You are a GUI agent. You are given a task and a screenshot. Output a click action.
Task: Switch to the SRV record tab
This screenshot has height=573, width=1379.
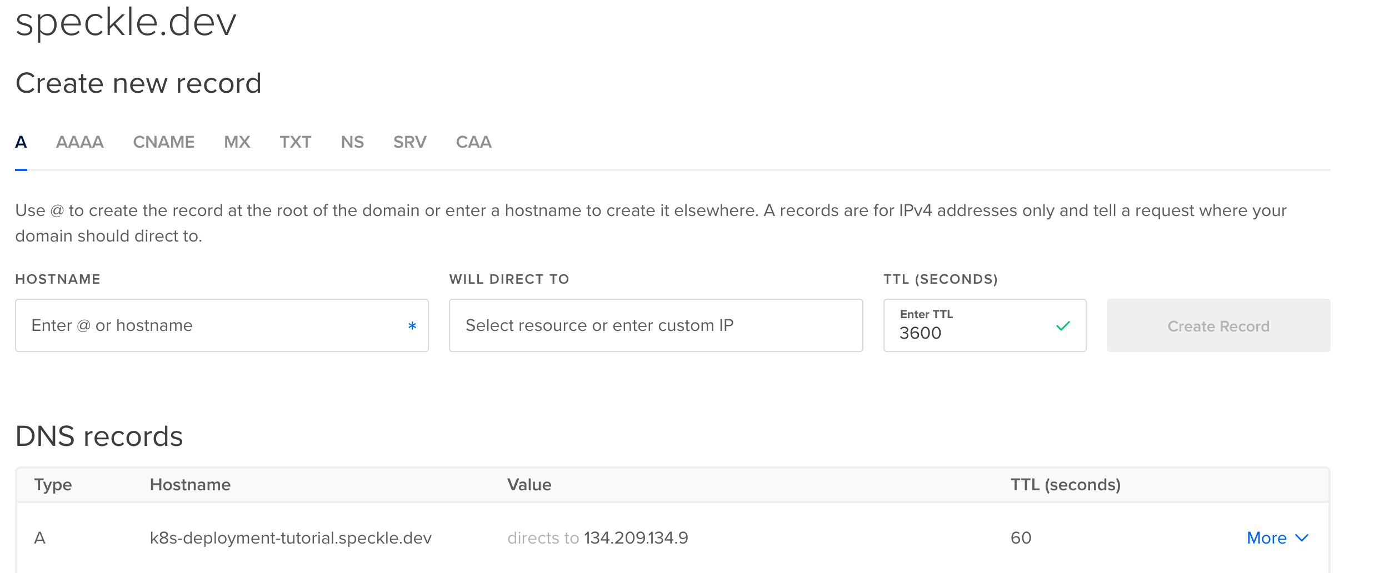tap(410, 142)
